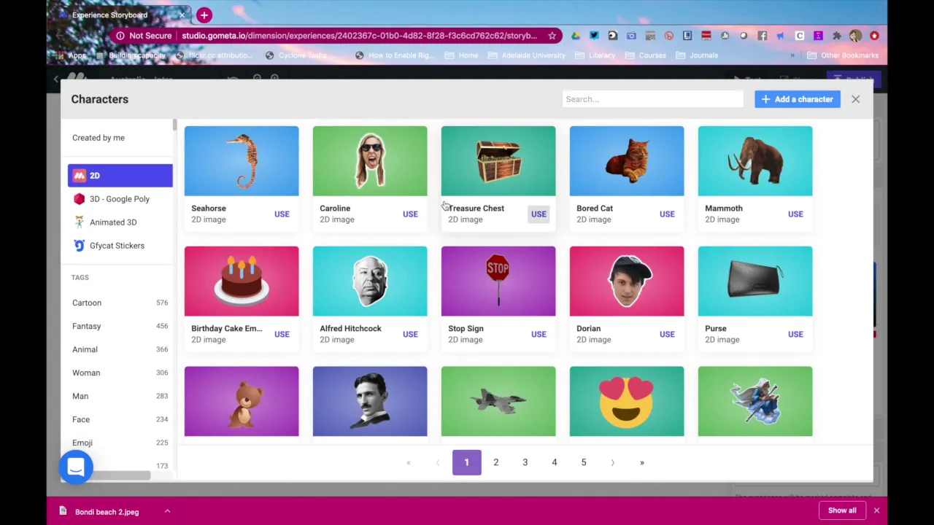Open the chat support bubble
The image size is (934, 525).
pyautogui.click(x=76, y=467)
